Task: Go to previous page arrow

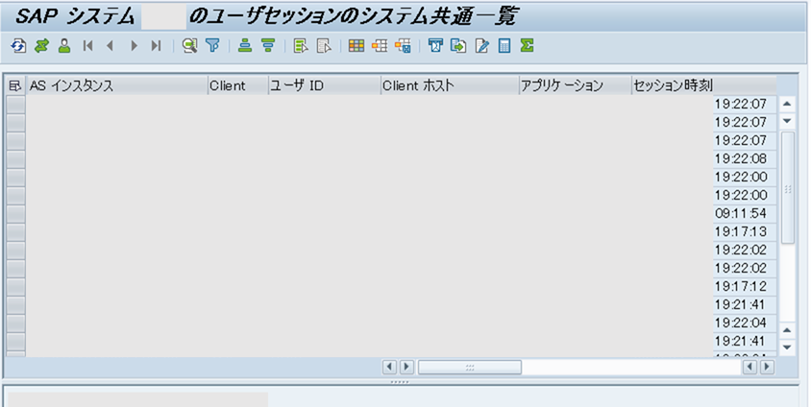Action: [110, 46]
